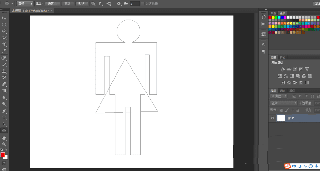
Task: Click the 形状 button
Action: 82,4
